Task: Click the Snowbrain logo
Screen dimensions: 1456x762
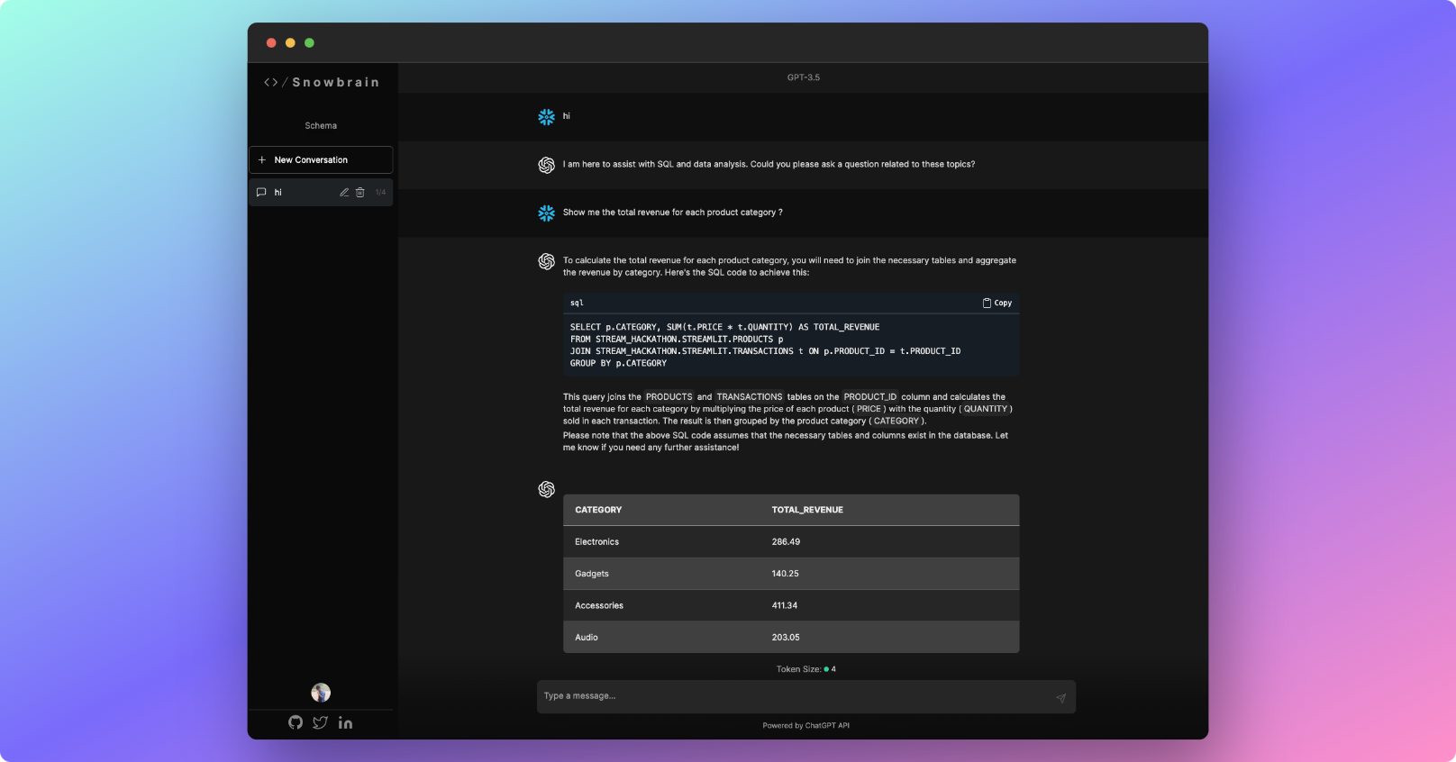Action: 322,82
